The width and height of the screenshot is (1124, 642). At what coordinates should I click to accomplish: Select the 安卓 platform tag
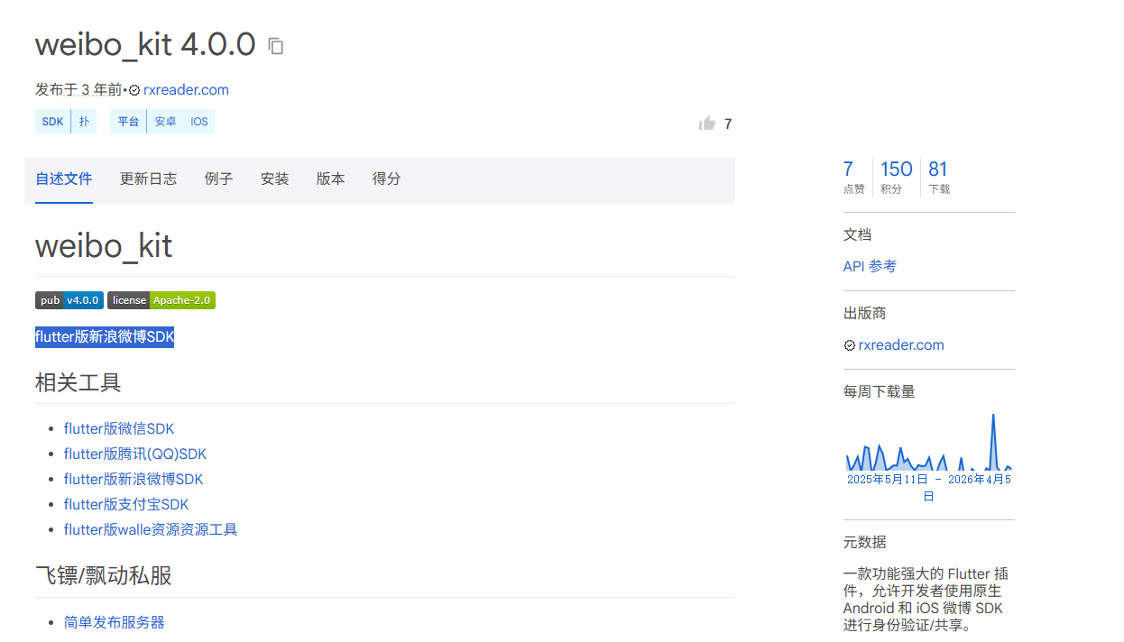165,121
